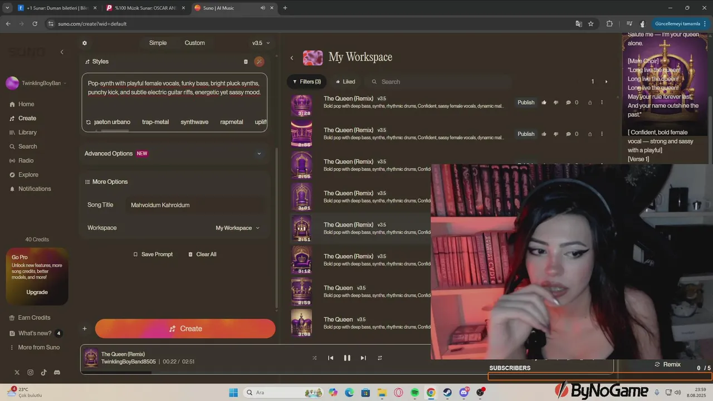Switch to Simple mode tab

158,43
